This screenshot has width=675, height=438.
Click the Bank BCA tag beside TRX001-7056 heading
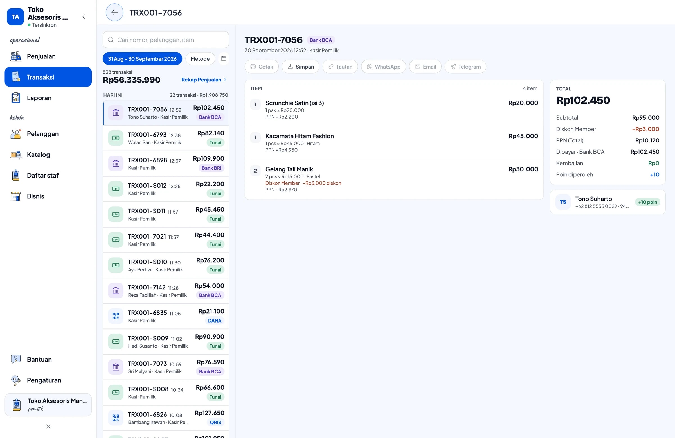point(320,40)
